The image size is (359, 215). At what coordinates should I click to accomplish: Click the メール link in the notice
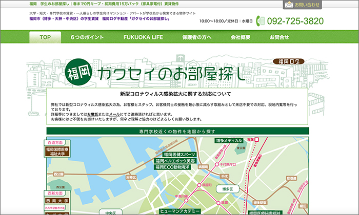tap(114, 114)
